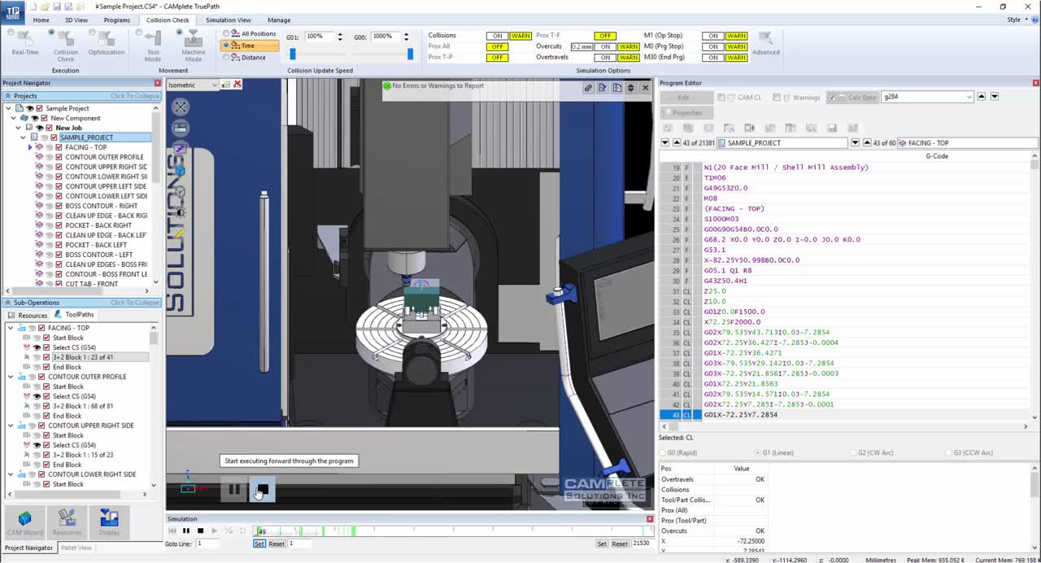Switch to Tool Mode movement
This screenshot has width=1041, height=563.
(152, 46)
